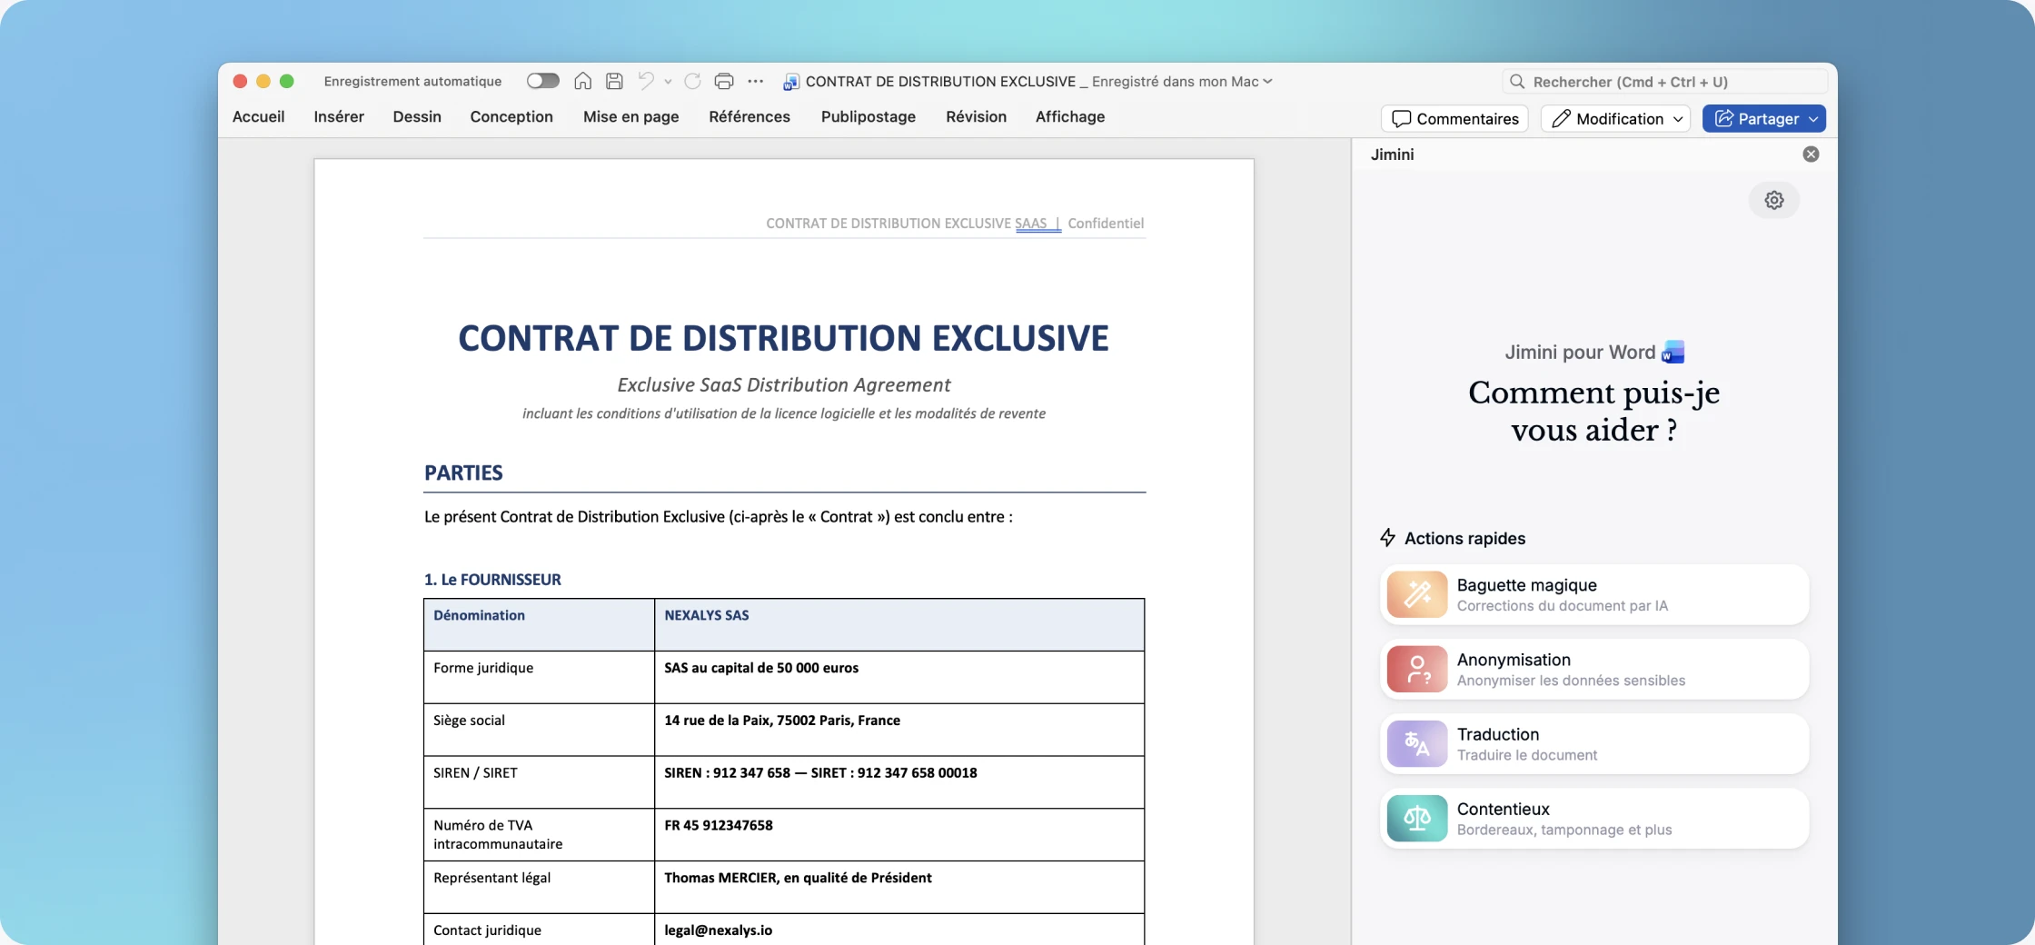This screenshot has height=945, width=2035.
Task: Click the 'Représentant légal' row label
Action: pos(491,878)
